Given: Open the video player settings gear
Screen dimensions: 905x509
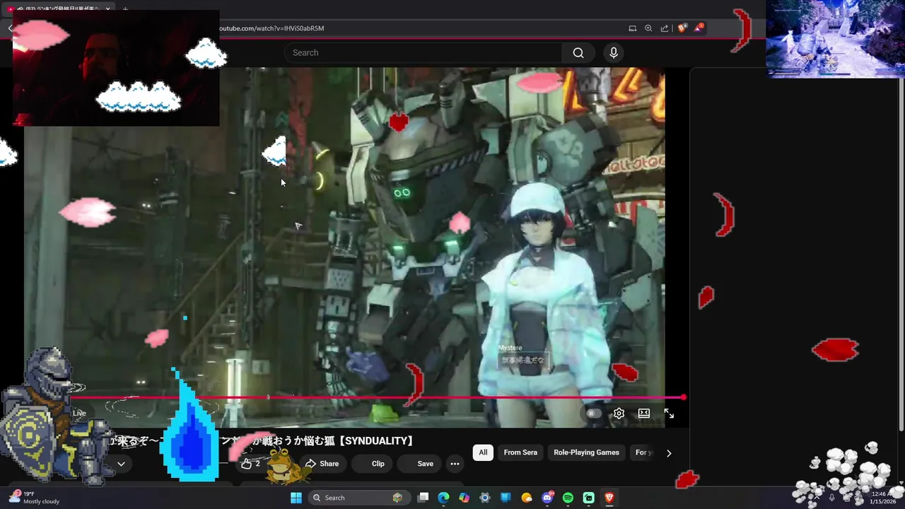Looking at the screenshot, I should (619, 414).
